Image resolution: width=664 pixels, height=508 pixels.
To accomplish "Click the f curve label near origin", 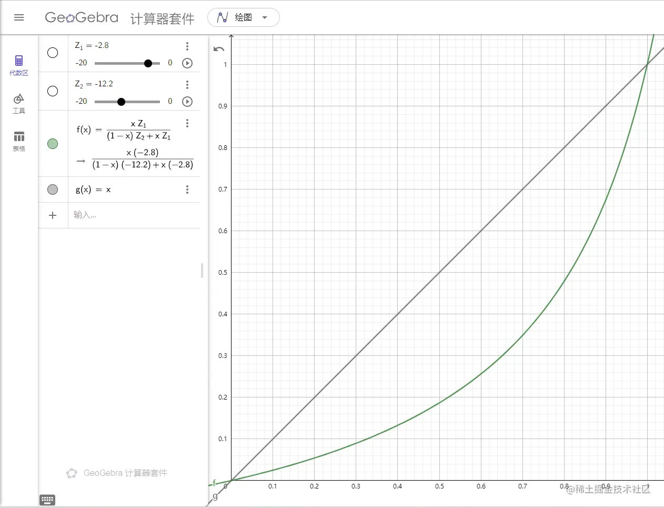I will (x=214, y=482).
